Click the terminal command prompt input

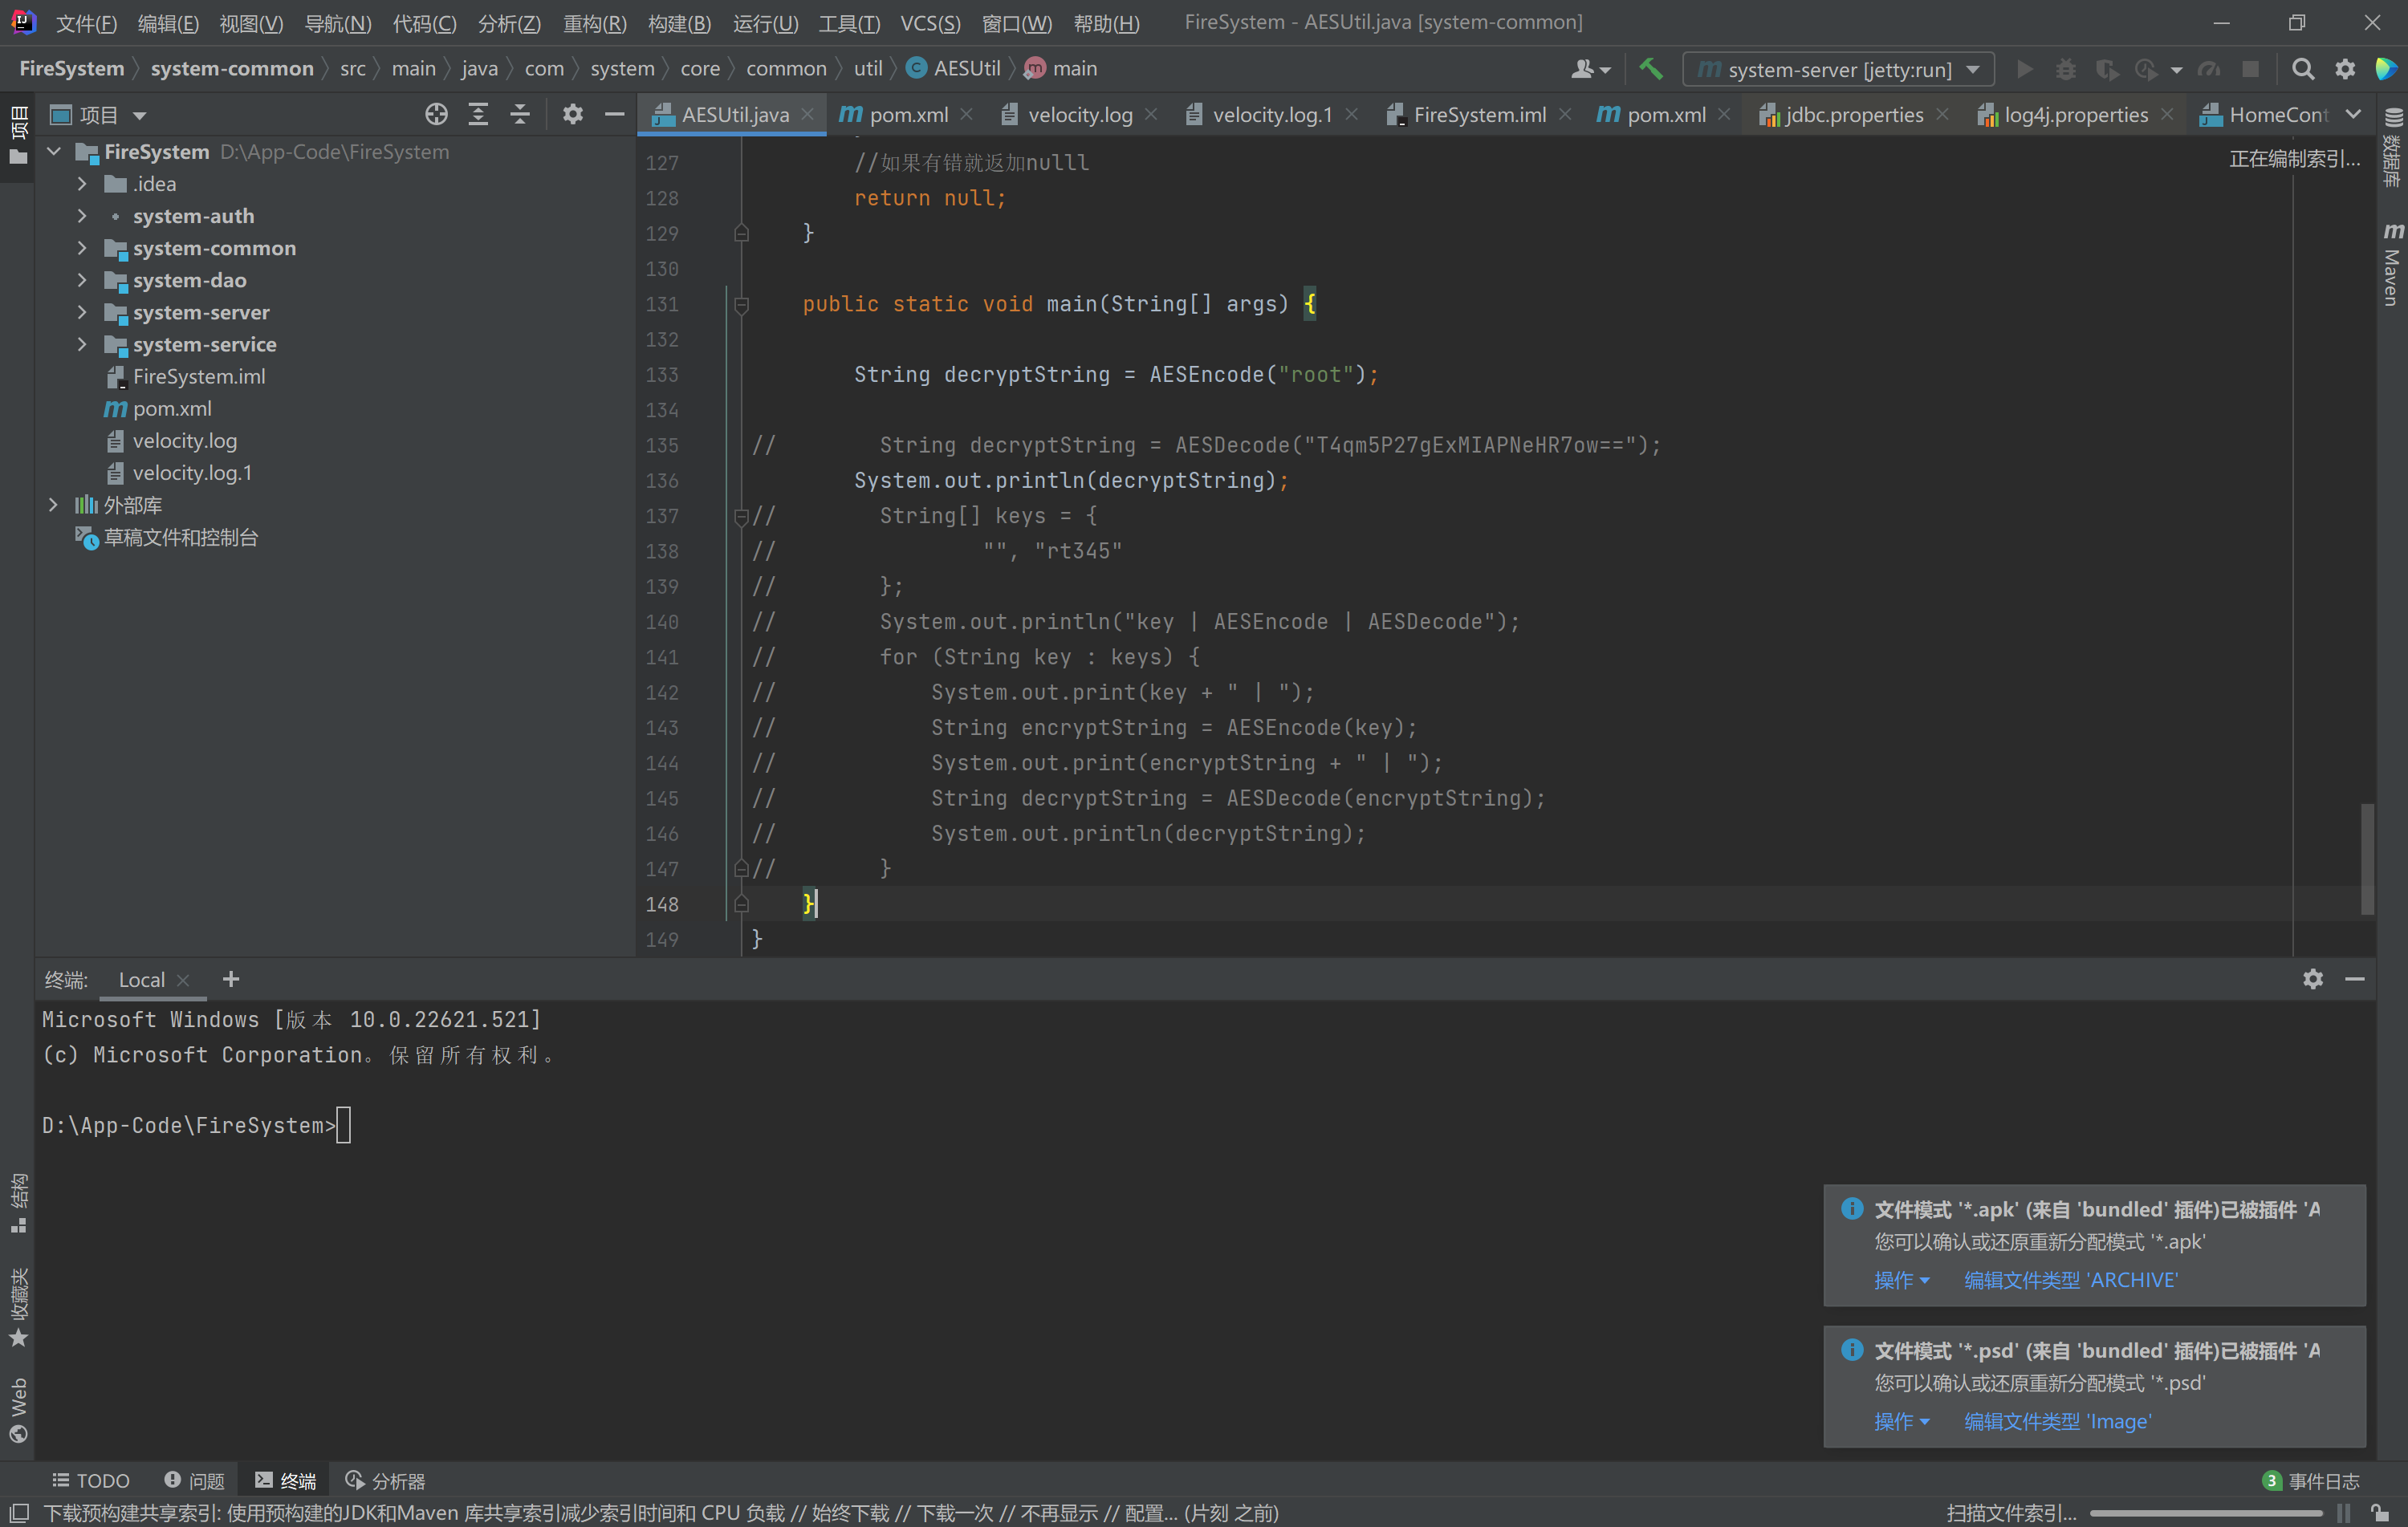[x=344, y=1125]
